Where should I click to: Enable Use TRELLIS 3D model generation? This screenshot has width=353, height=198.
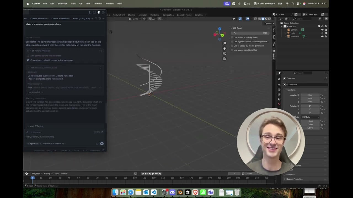coord(232,46)
